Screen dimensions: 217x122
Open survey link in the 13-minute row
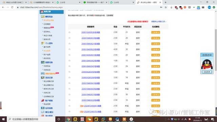pyautogui.click(x=91, y=61)
